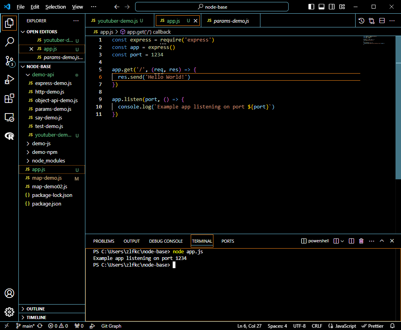Open errors and warnings count
401x330 pixels.
pos(58,326)
